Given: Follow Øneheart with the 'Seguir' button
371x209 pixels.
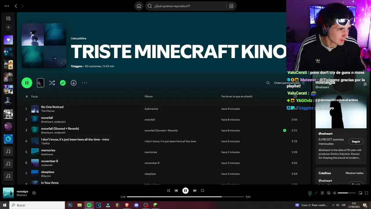Looking at the screenshot, I should pos(356,142).
